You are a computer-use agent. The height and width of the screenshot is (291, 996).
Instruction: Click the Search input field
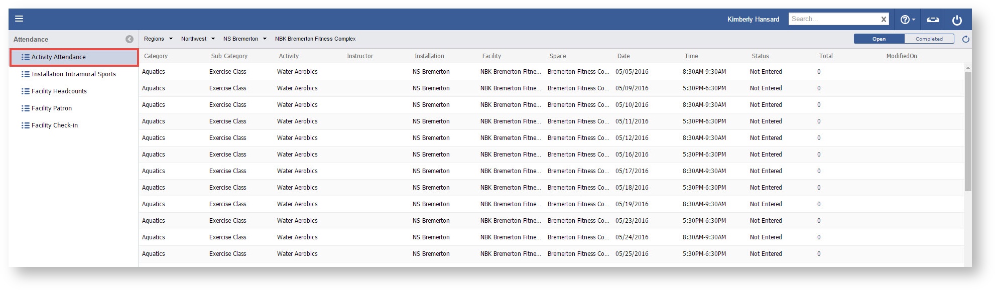pyautogui.click(x=833, y=19)
